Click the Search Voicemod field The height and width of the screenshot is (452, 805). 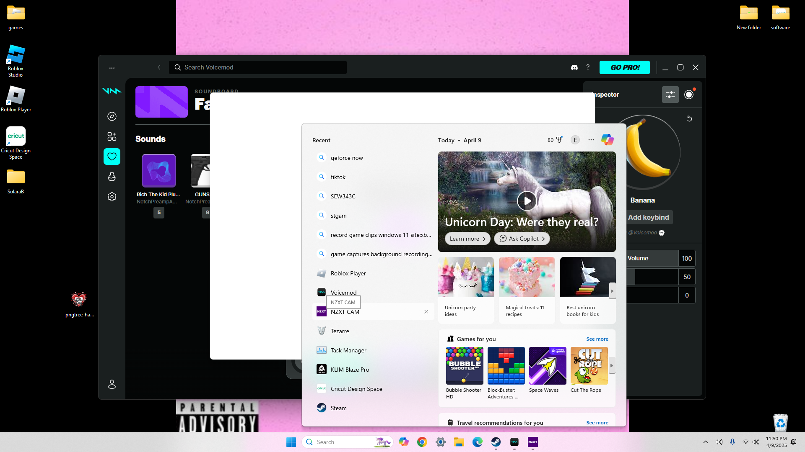point(258,67)
